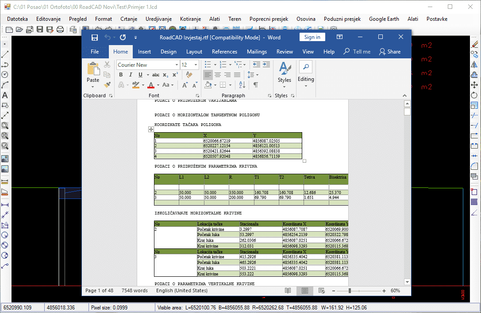
Task: Expand the font size 12 dropdown
Action: point(196,65)
